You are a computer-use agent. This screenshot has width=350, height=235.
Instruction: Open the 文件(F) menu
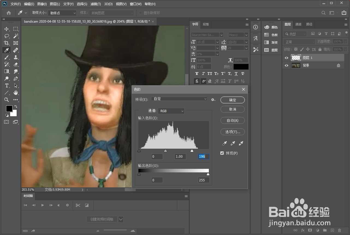[x=16, y=4]
